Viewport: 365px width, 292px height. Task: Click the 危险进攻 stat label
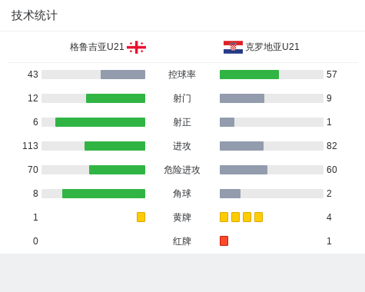pos(182,170)
